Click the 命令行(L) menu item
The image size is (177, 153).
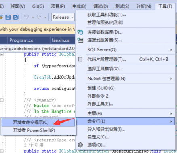click(x=125, y=121)
